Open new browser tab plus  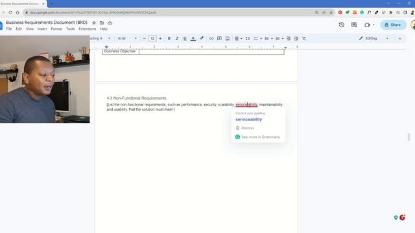click(52, 4)
